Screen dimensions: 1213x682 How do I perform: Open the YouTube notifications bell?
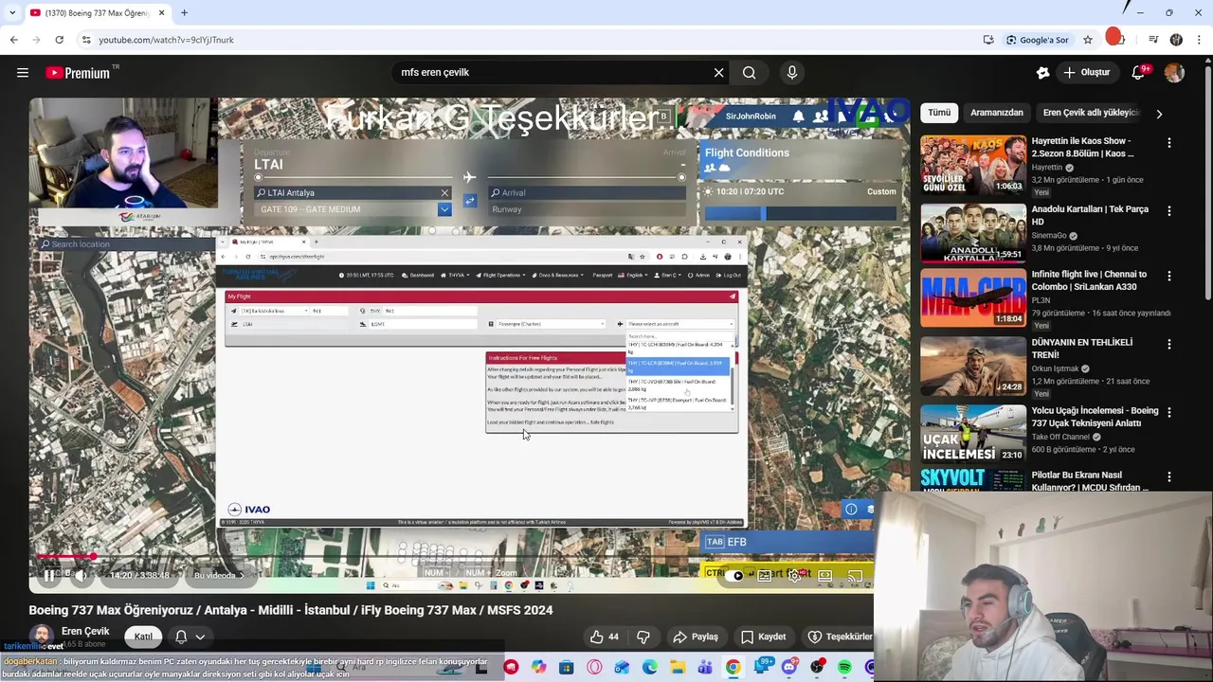tap(1139, 72)
